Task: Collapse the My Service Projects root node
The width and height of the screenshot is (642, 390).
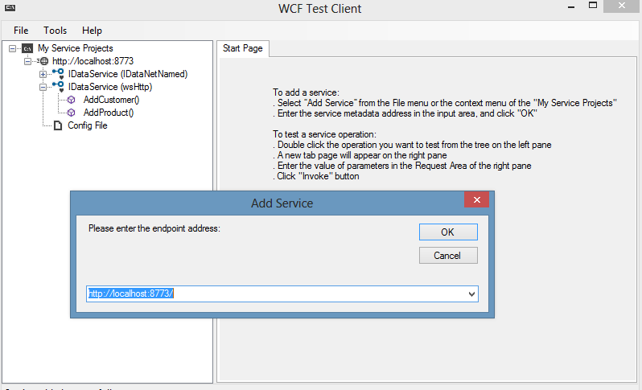Action: (x=13, y=48)
